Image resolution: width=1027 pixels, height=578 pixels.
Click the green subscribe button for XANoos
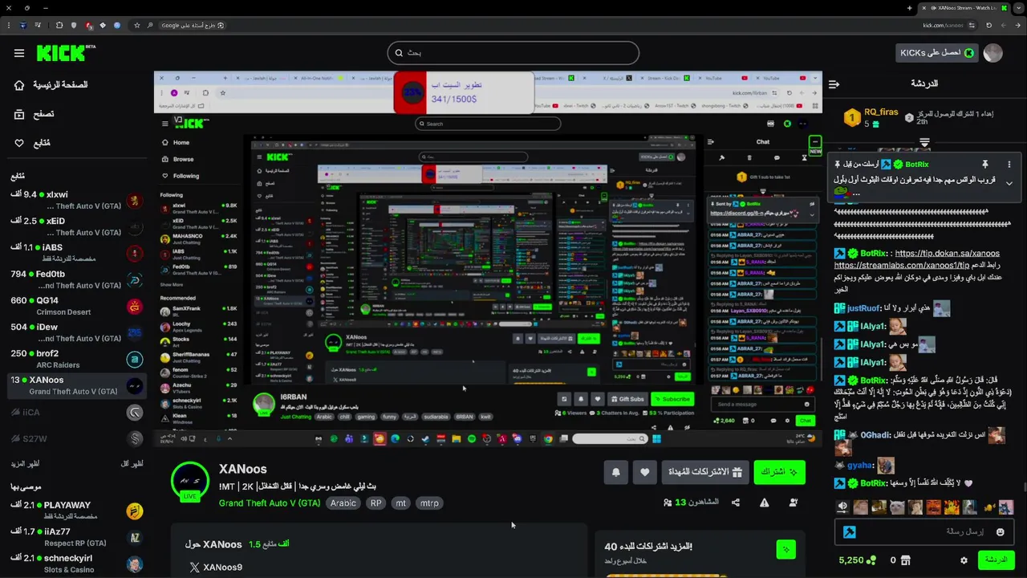click(x=779, y=472)
